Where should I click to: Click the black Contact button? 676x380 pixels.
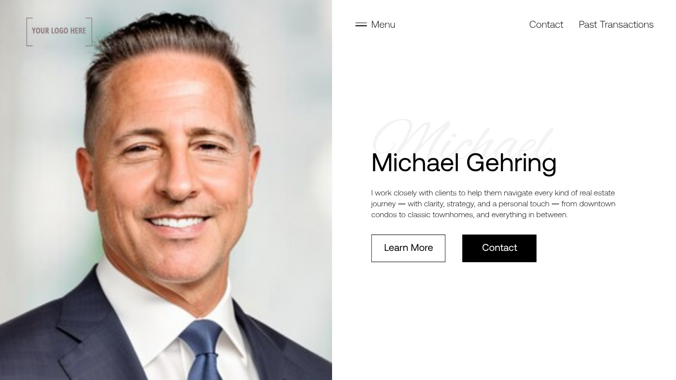click(x=499, y=248)
